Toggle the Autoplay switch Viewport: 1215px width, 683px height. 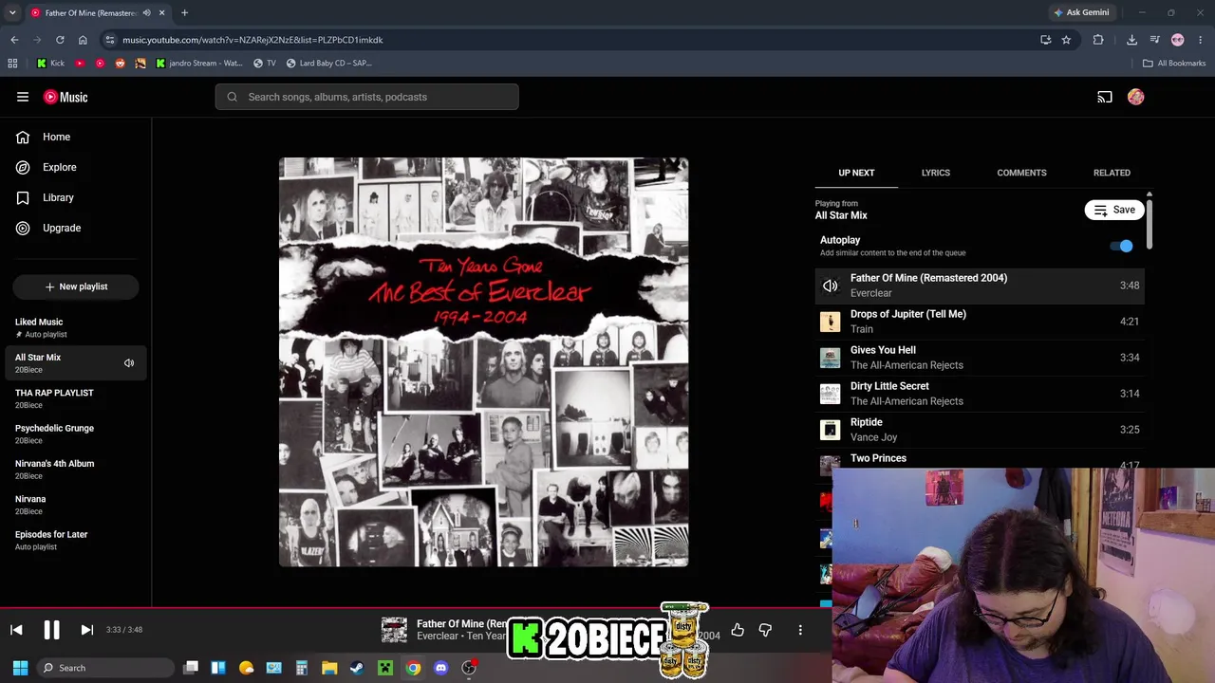(x=1122, y=247)
